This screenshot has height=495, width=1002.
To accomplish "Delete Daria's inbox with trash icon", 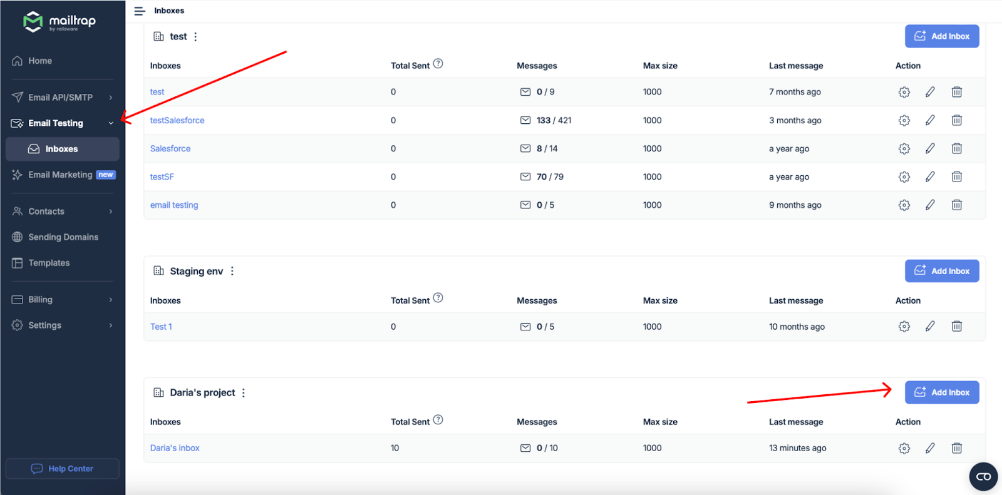I will coord(956,448).
